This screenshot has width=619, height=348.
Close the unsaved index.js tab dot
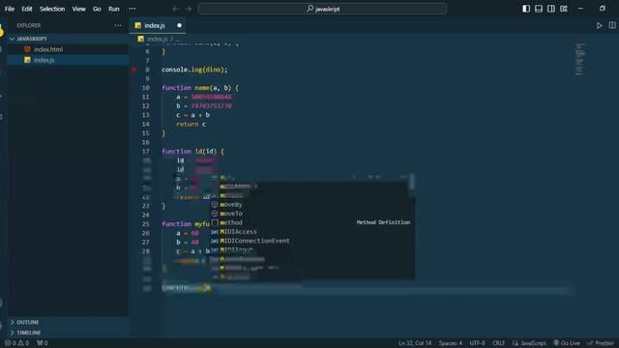(179, 25)
